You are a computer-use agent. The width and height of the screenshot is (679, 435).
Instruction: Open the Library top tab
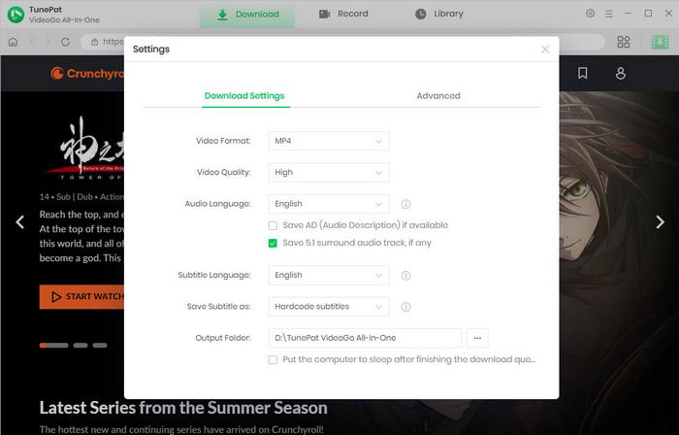(x=439, y=14)
